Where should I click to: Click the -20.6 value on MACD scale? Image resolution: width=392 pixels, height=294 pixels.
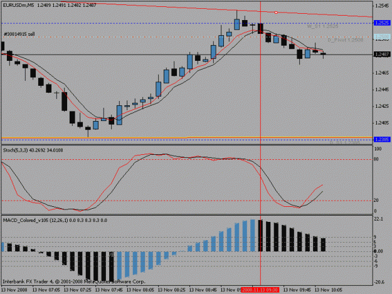pos(379,282)
